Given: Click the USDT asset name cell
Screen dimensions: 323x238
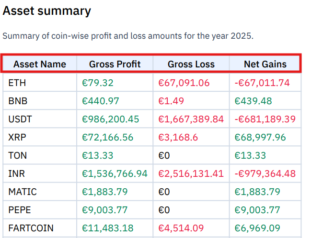Looking at the screenshot, I should pos(20,119).
